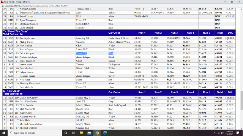Click Pro Class 'Diff.' column header
The width and height of the screenshot is (243, 136).
click(230, 92)
